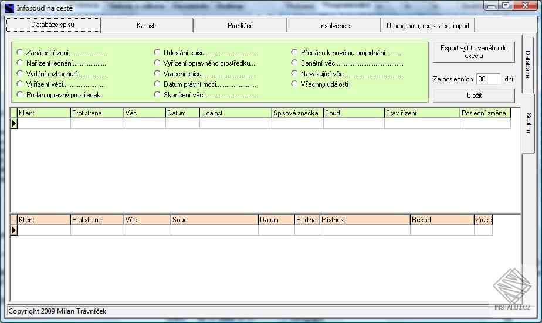This screenshot has height=323, width=542.
Task: Open O programu, registrace, import tab
Action: (x=428, y=26)
